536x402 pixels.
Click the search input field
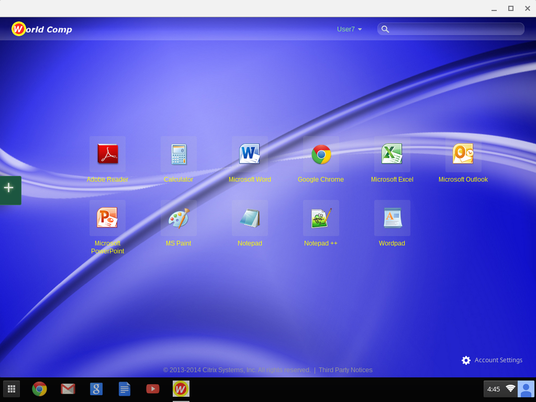pos(455,29)
